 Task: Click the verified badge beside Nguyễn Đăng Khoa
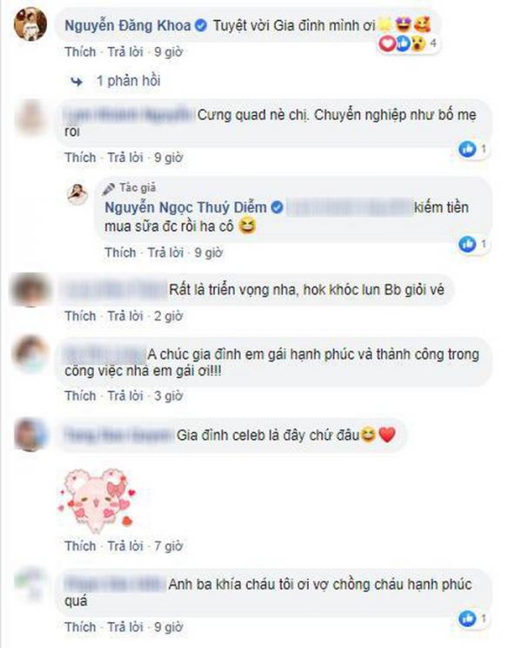pos(201,25)
